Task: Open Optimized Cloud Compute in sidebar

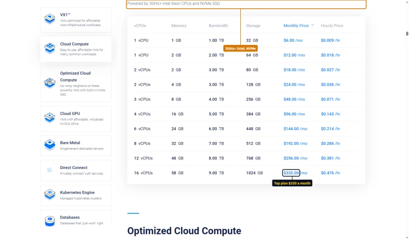Action: [76, 84]
